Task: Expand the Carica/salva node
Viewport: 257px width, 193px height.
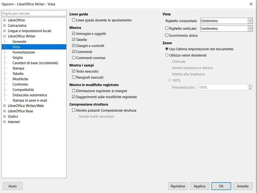Action: pyautogui.click(x=5, y=25)
